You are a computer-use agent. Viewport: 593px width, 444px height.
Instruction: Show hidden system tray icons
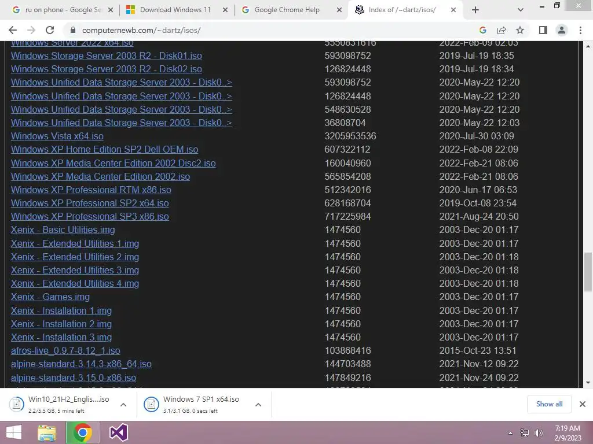pos(511,433)
